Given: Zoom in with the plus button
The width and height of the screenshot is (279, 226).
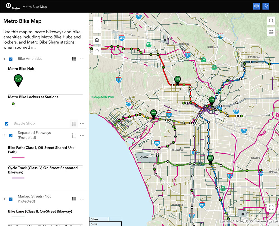Looking at the screenshot, I should point(97,21).
